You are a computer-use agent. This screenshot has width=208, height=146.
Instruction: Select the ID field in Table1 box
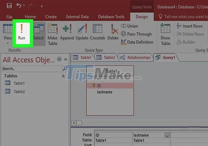click(x=110, y=86)
